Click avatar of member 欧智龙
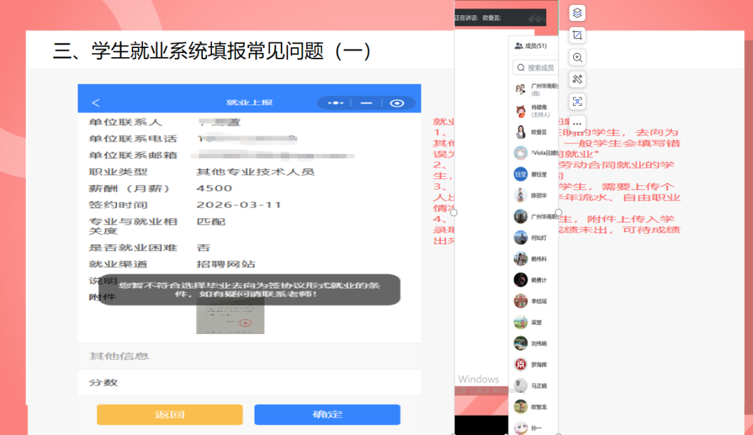Screen dimensions: 753x435 pos(521,406)
